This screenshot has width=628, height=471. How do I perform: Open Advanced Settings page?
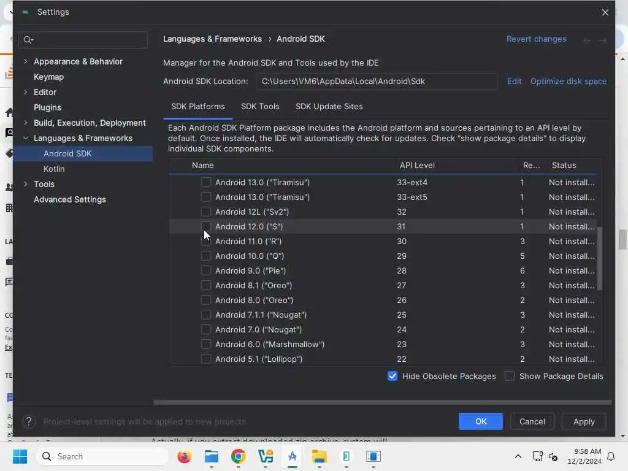click(70, 199)
